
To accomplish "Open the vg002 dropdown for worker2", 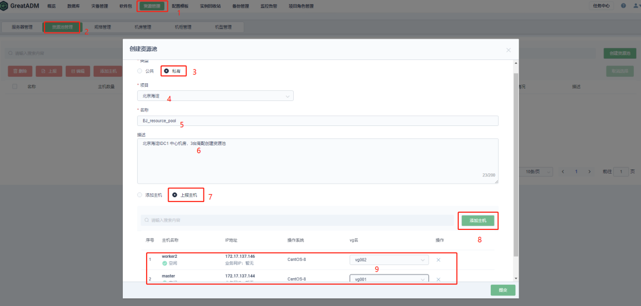I will click(389, 260).
